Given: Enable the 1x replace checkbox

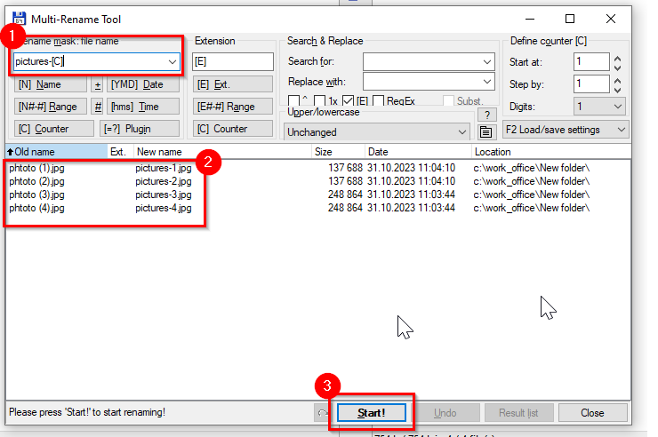Looking at the screenshot, I should pos(320,101).
